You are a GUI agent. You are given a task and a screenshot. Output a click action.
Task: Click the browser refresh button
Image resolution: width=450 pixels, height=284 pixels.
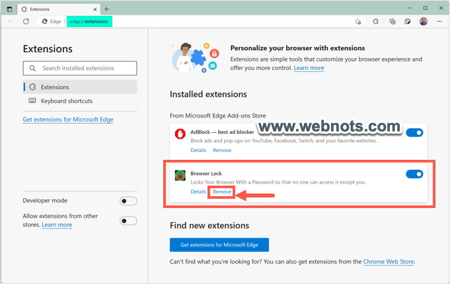[26, 21]
